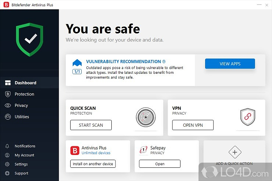The width and height of the screenshot is (272, 181).
Task: Click the VIEW APPS button
Action: (x=230, y=64)
